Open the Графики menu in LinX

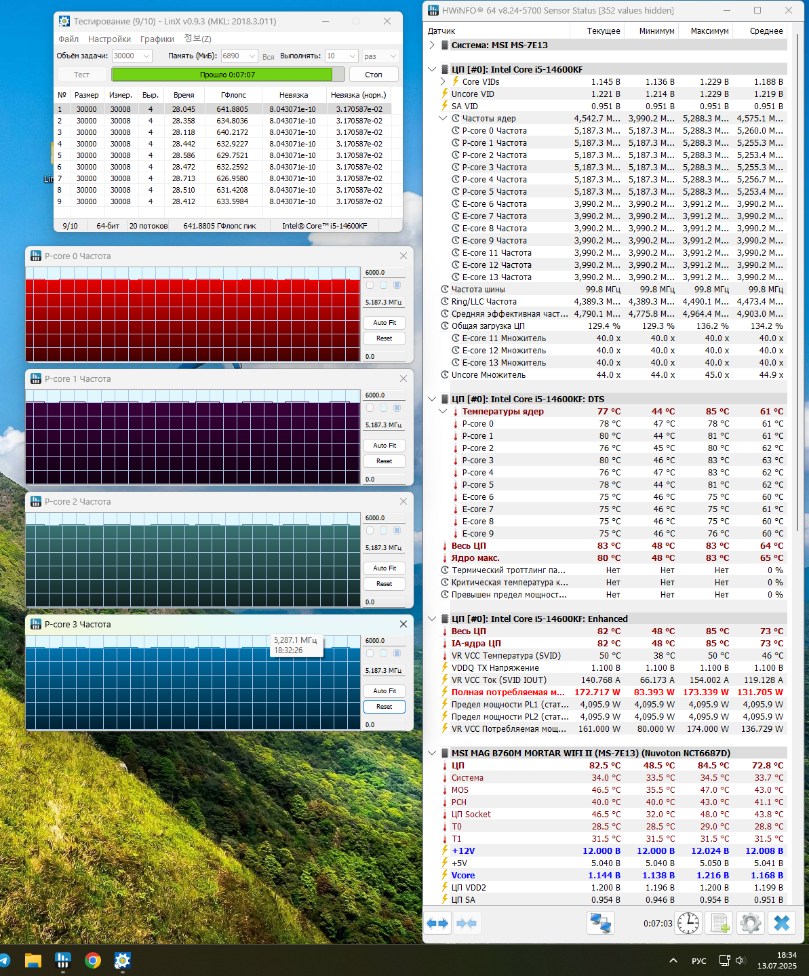click(157, 39)
